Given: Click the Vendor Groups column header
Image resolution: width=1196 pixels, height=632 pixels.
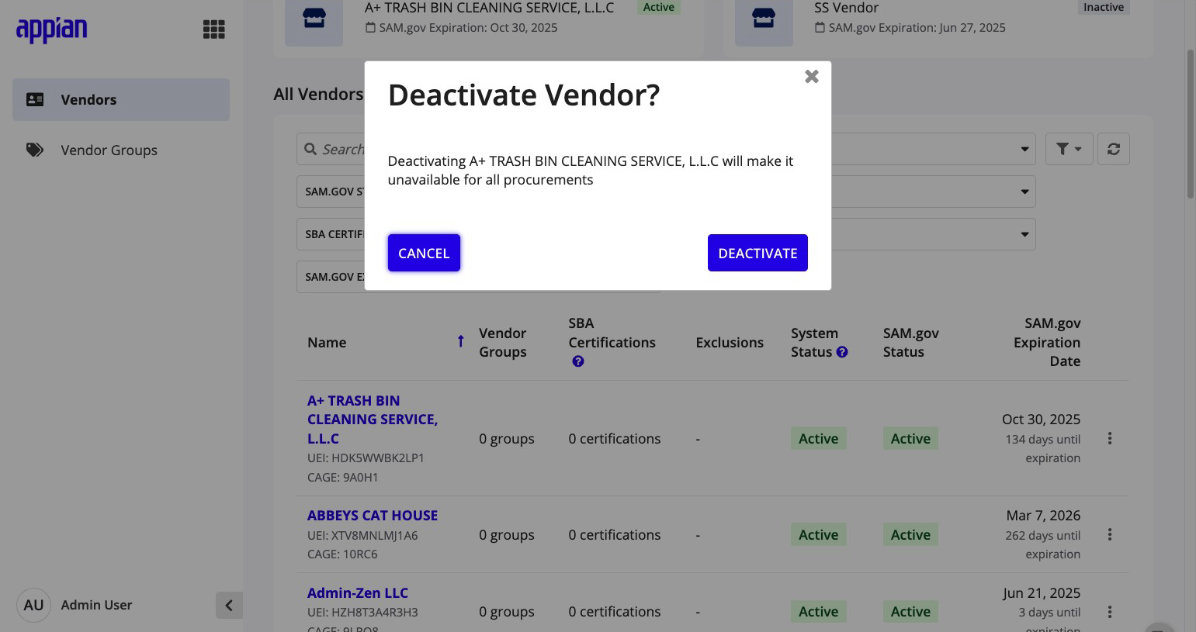Looking at the screenshot, I should click(x=503, y=342).
